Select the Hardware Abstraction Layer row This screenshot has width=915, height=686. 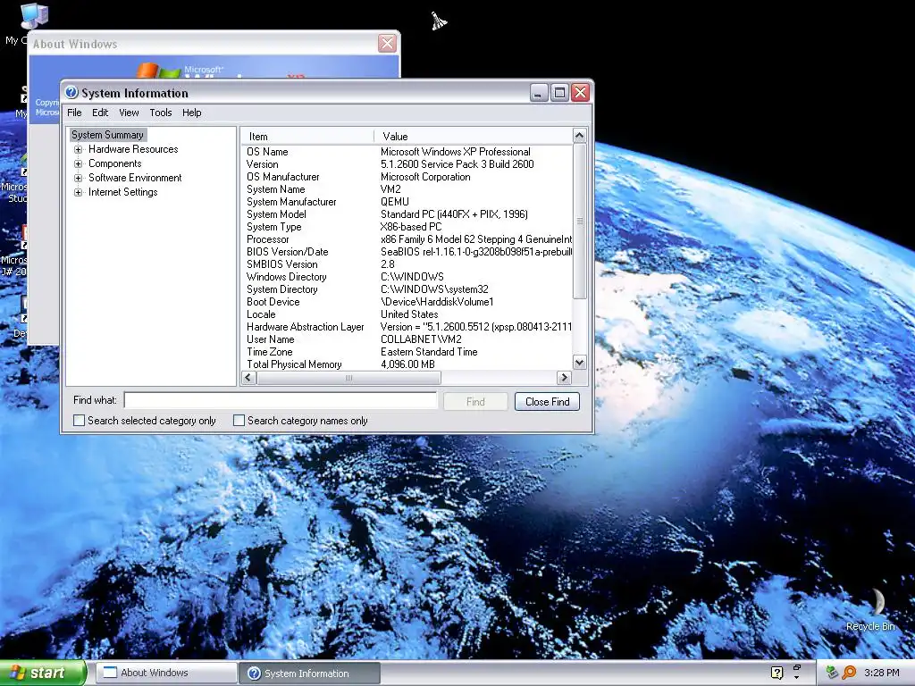407,327
